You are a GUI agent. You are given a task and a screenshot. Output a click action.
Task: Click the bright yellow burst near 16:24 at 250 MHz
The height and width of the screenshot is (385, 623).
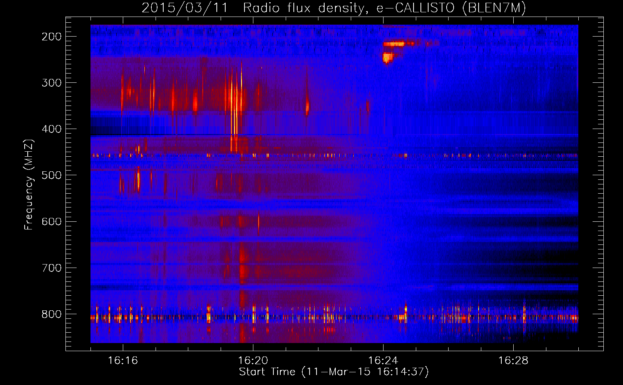tap(388, 57)
